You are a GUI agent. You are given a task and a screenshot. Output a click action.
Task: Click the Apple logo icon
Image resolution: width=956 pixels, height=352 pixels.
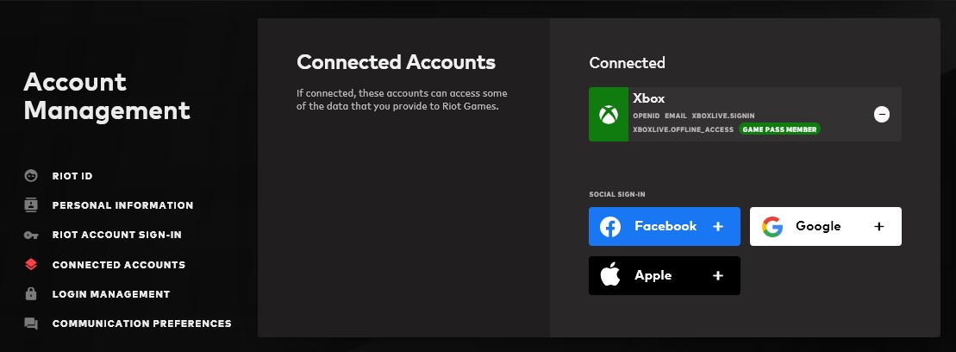point(610,276)
